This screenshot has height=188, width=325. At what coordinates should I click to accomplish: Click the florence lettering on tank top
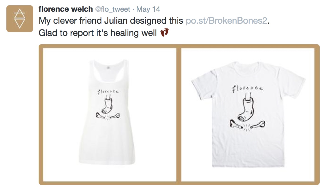108,91
